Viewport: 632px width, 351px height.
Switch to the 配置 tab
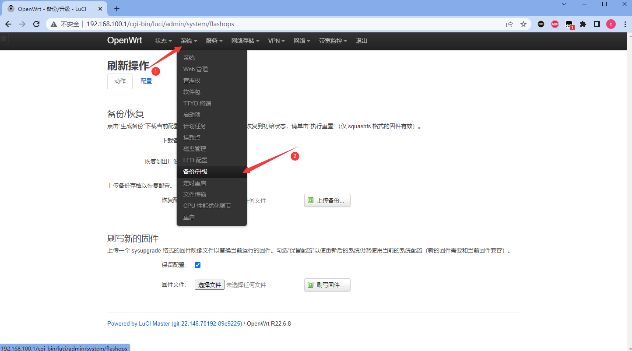pos(146,81)
